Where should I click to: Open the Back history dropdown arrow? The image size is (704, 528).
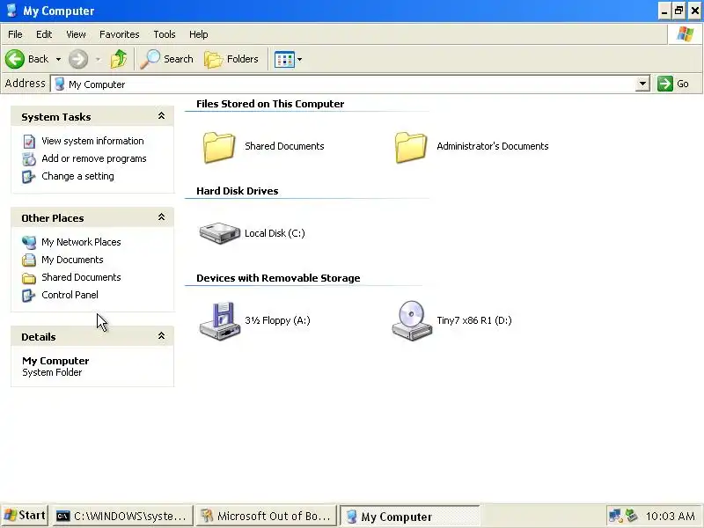coord(58,59)
